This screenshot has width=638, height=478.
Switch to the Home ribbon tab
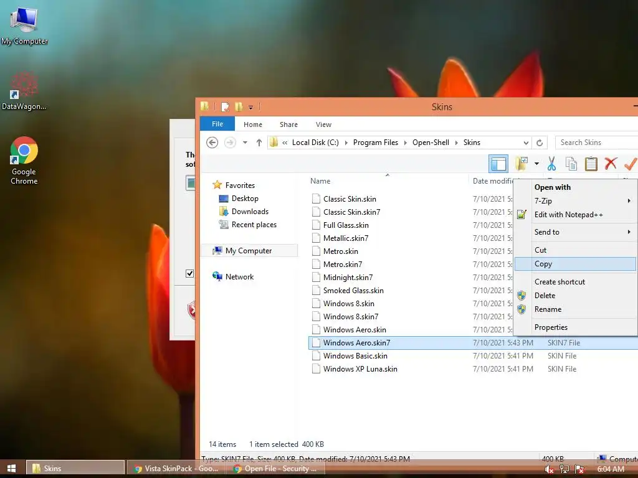(253, 124)
